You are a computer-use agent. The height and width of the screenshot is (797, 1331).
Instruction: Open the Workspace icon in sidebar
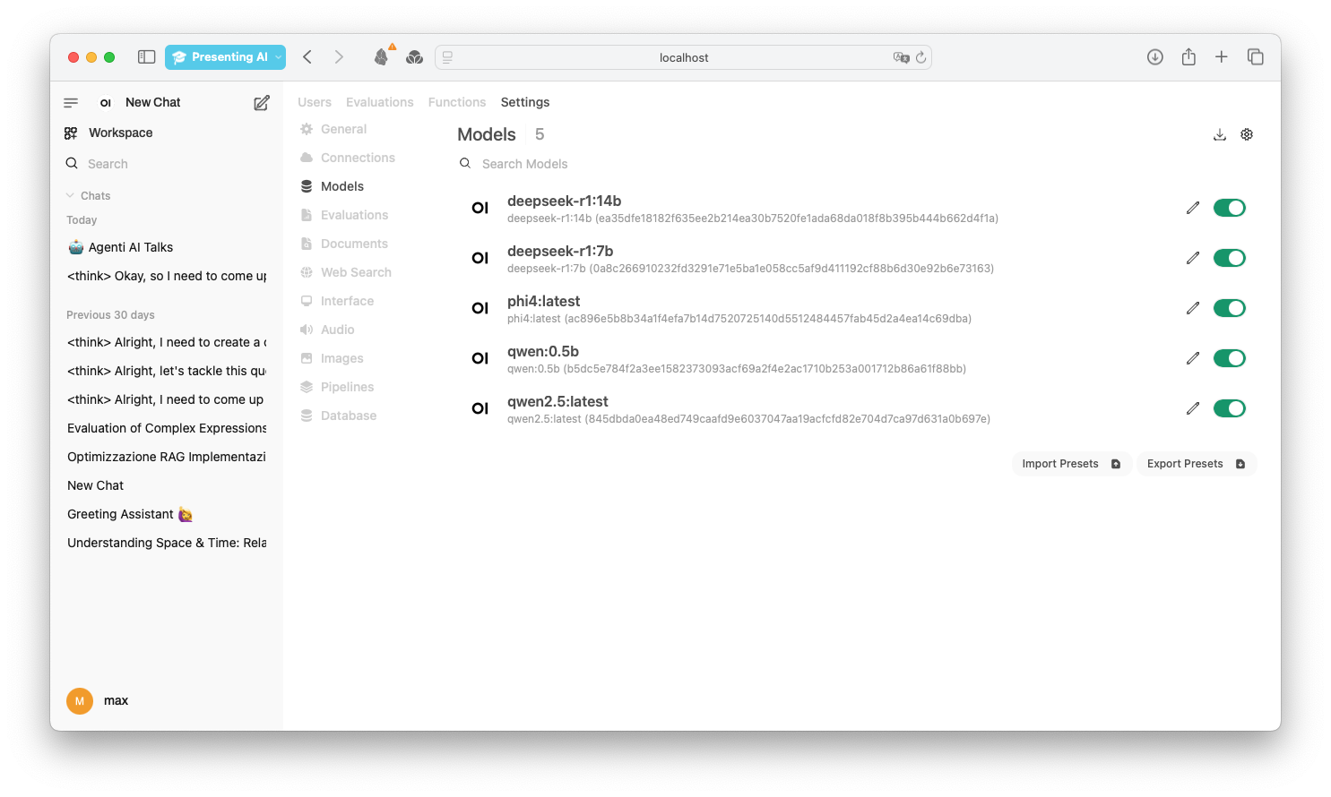point(71,133)
